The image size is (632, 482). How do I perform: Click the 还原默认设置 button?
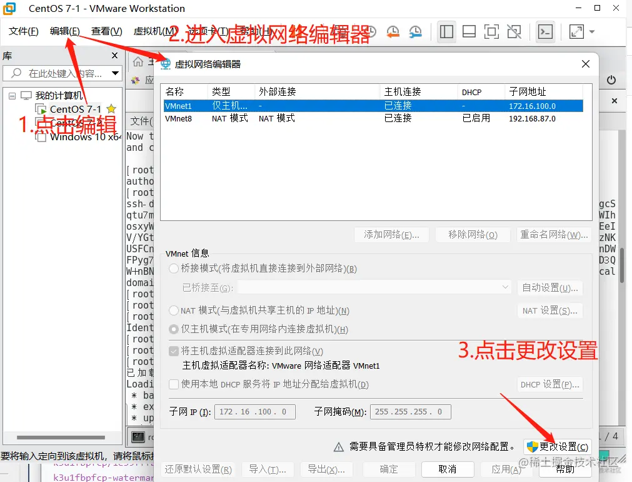(198, 469)
